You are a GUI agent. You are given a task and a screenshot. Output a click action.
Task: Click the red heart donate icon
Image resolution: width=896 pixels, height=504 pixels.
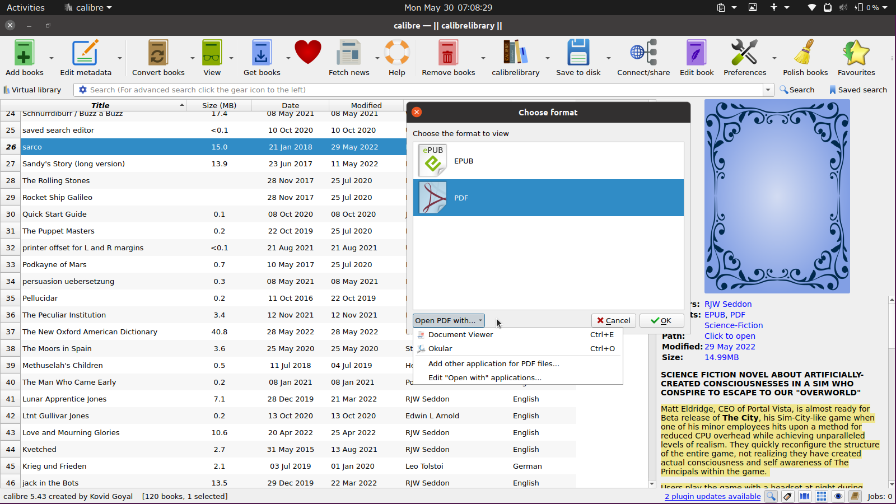click(x=308, y=53)
